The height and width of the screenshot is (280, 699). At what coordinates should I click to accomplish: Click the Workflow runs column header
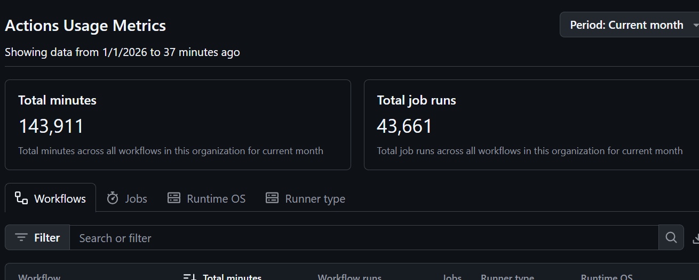(349, 277)
